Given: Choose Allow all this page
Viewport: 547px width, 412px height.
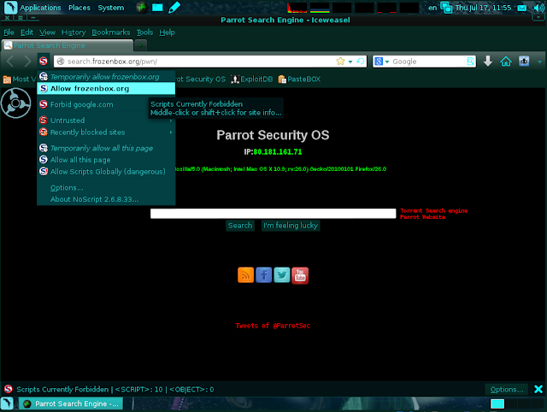Looking at the screenshot, I should pos(106,160).
